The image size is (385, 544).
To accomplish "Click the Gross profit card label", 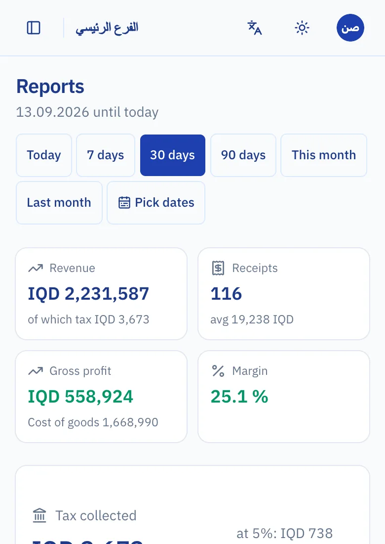I will coord(80,371).
